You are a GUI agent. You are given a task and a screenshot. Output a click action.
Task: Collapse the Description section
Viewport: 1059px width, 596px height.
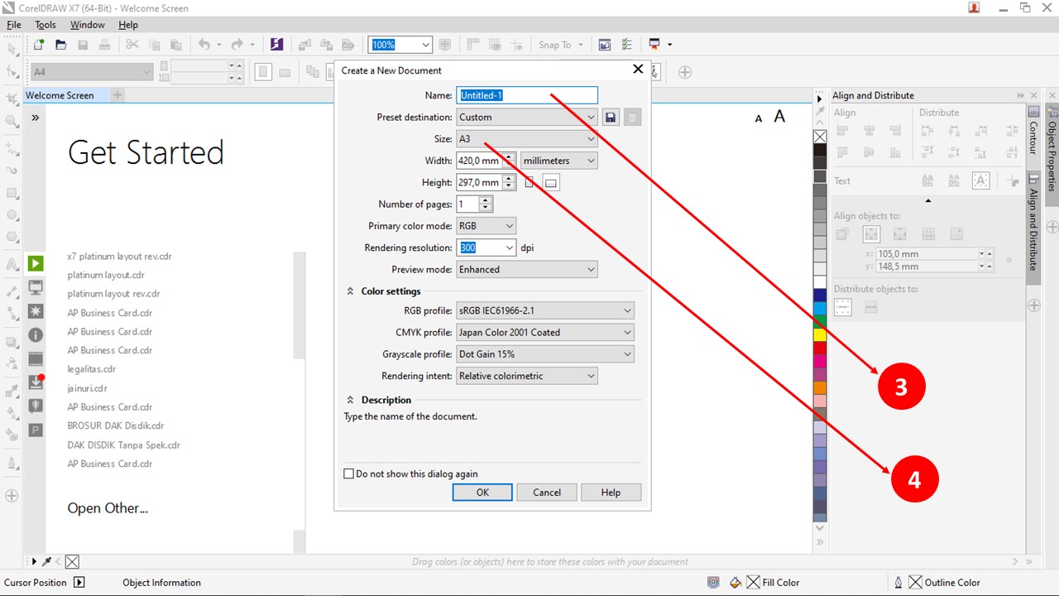[350, 400]
